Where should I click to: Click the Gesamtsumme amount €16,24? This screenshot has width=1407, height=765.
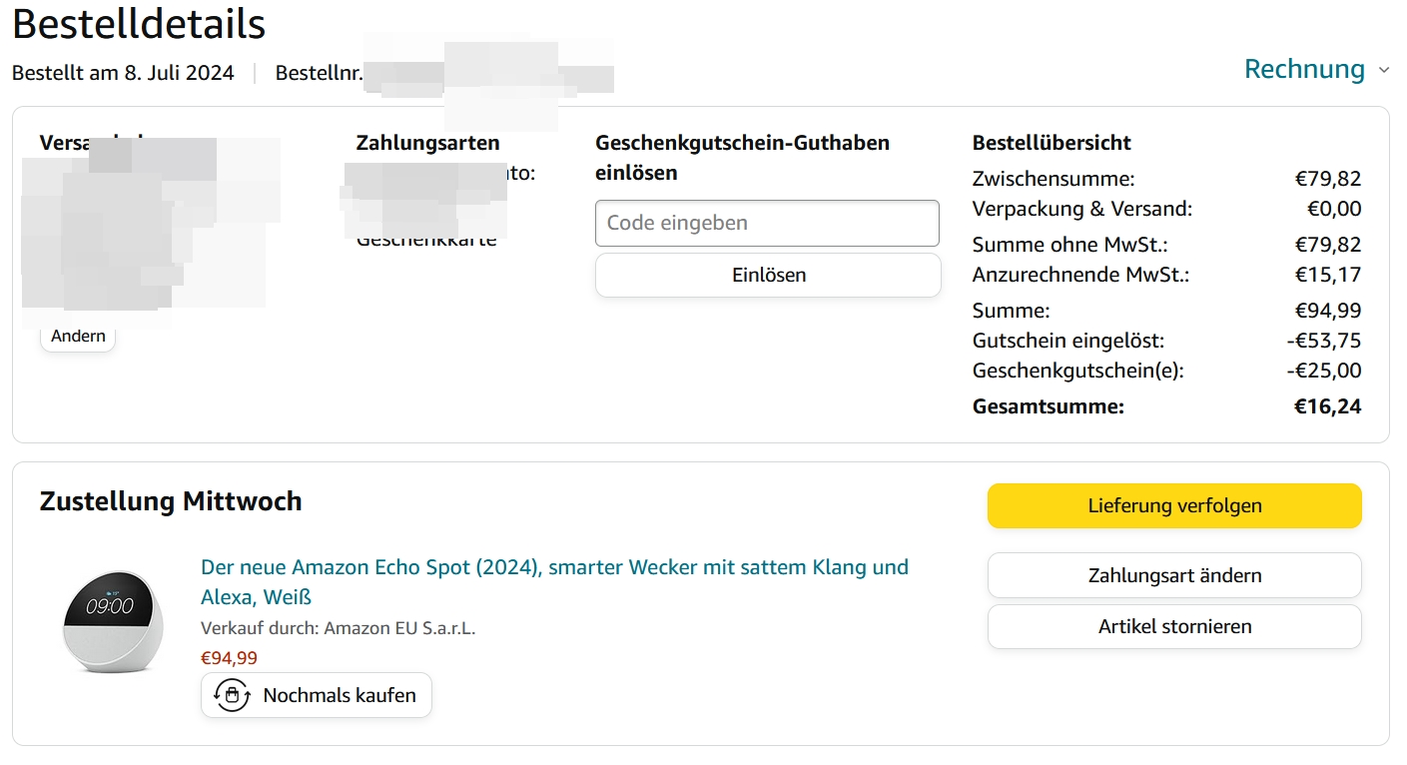pyautogui.click(x=1328, y=406)
